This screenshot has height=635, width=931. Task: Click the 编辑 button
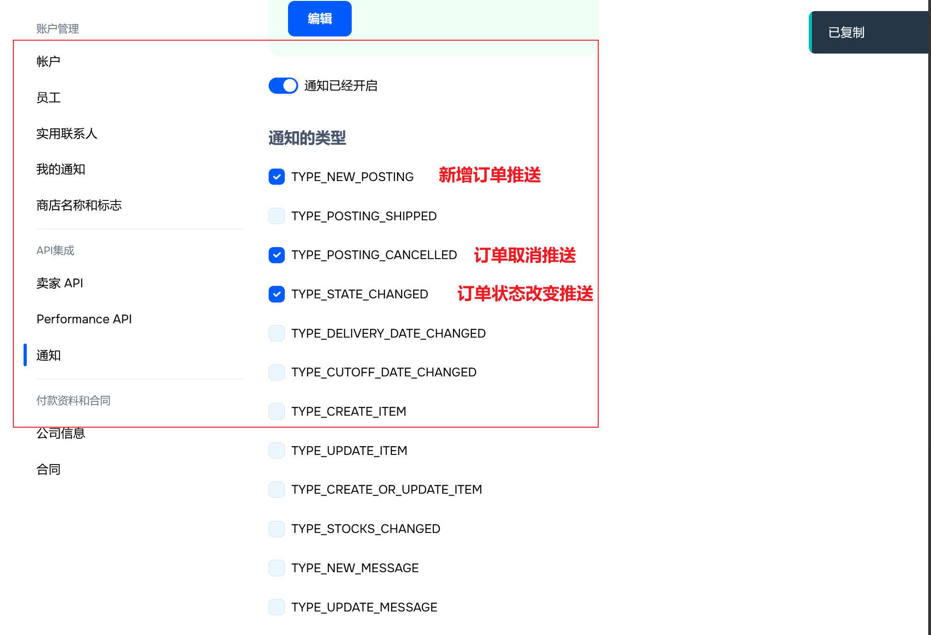point(319,19)
